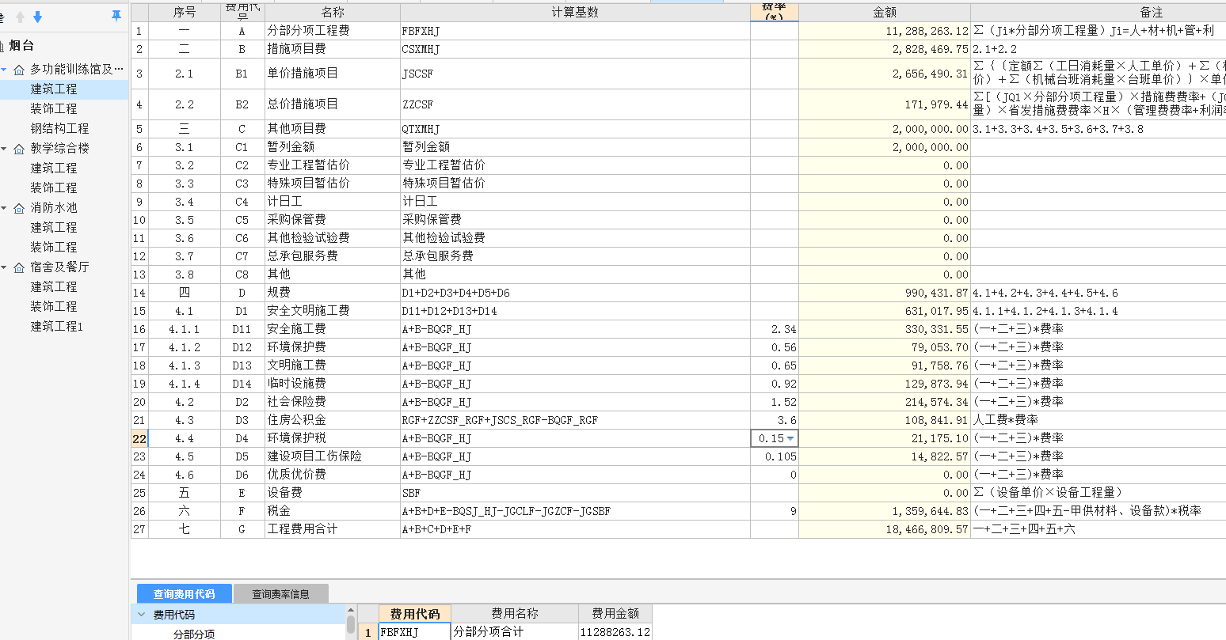Collapse the 教学综合楼 tree node

(4, 149)
